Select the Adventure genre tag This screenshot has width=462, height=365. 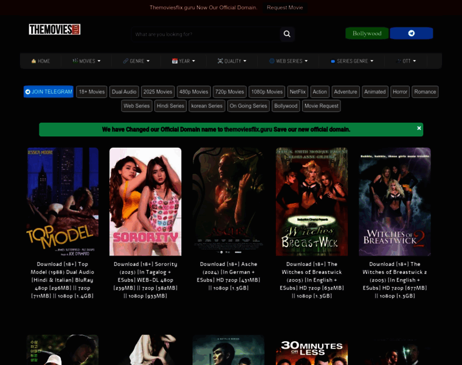coord(346,92)
